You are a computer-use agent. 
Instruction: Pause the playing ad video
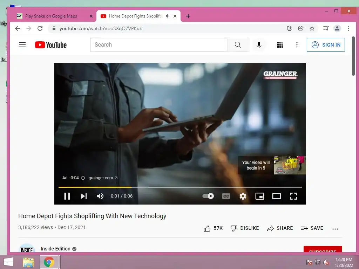67,196
